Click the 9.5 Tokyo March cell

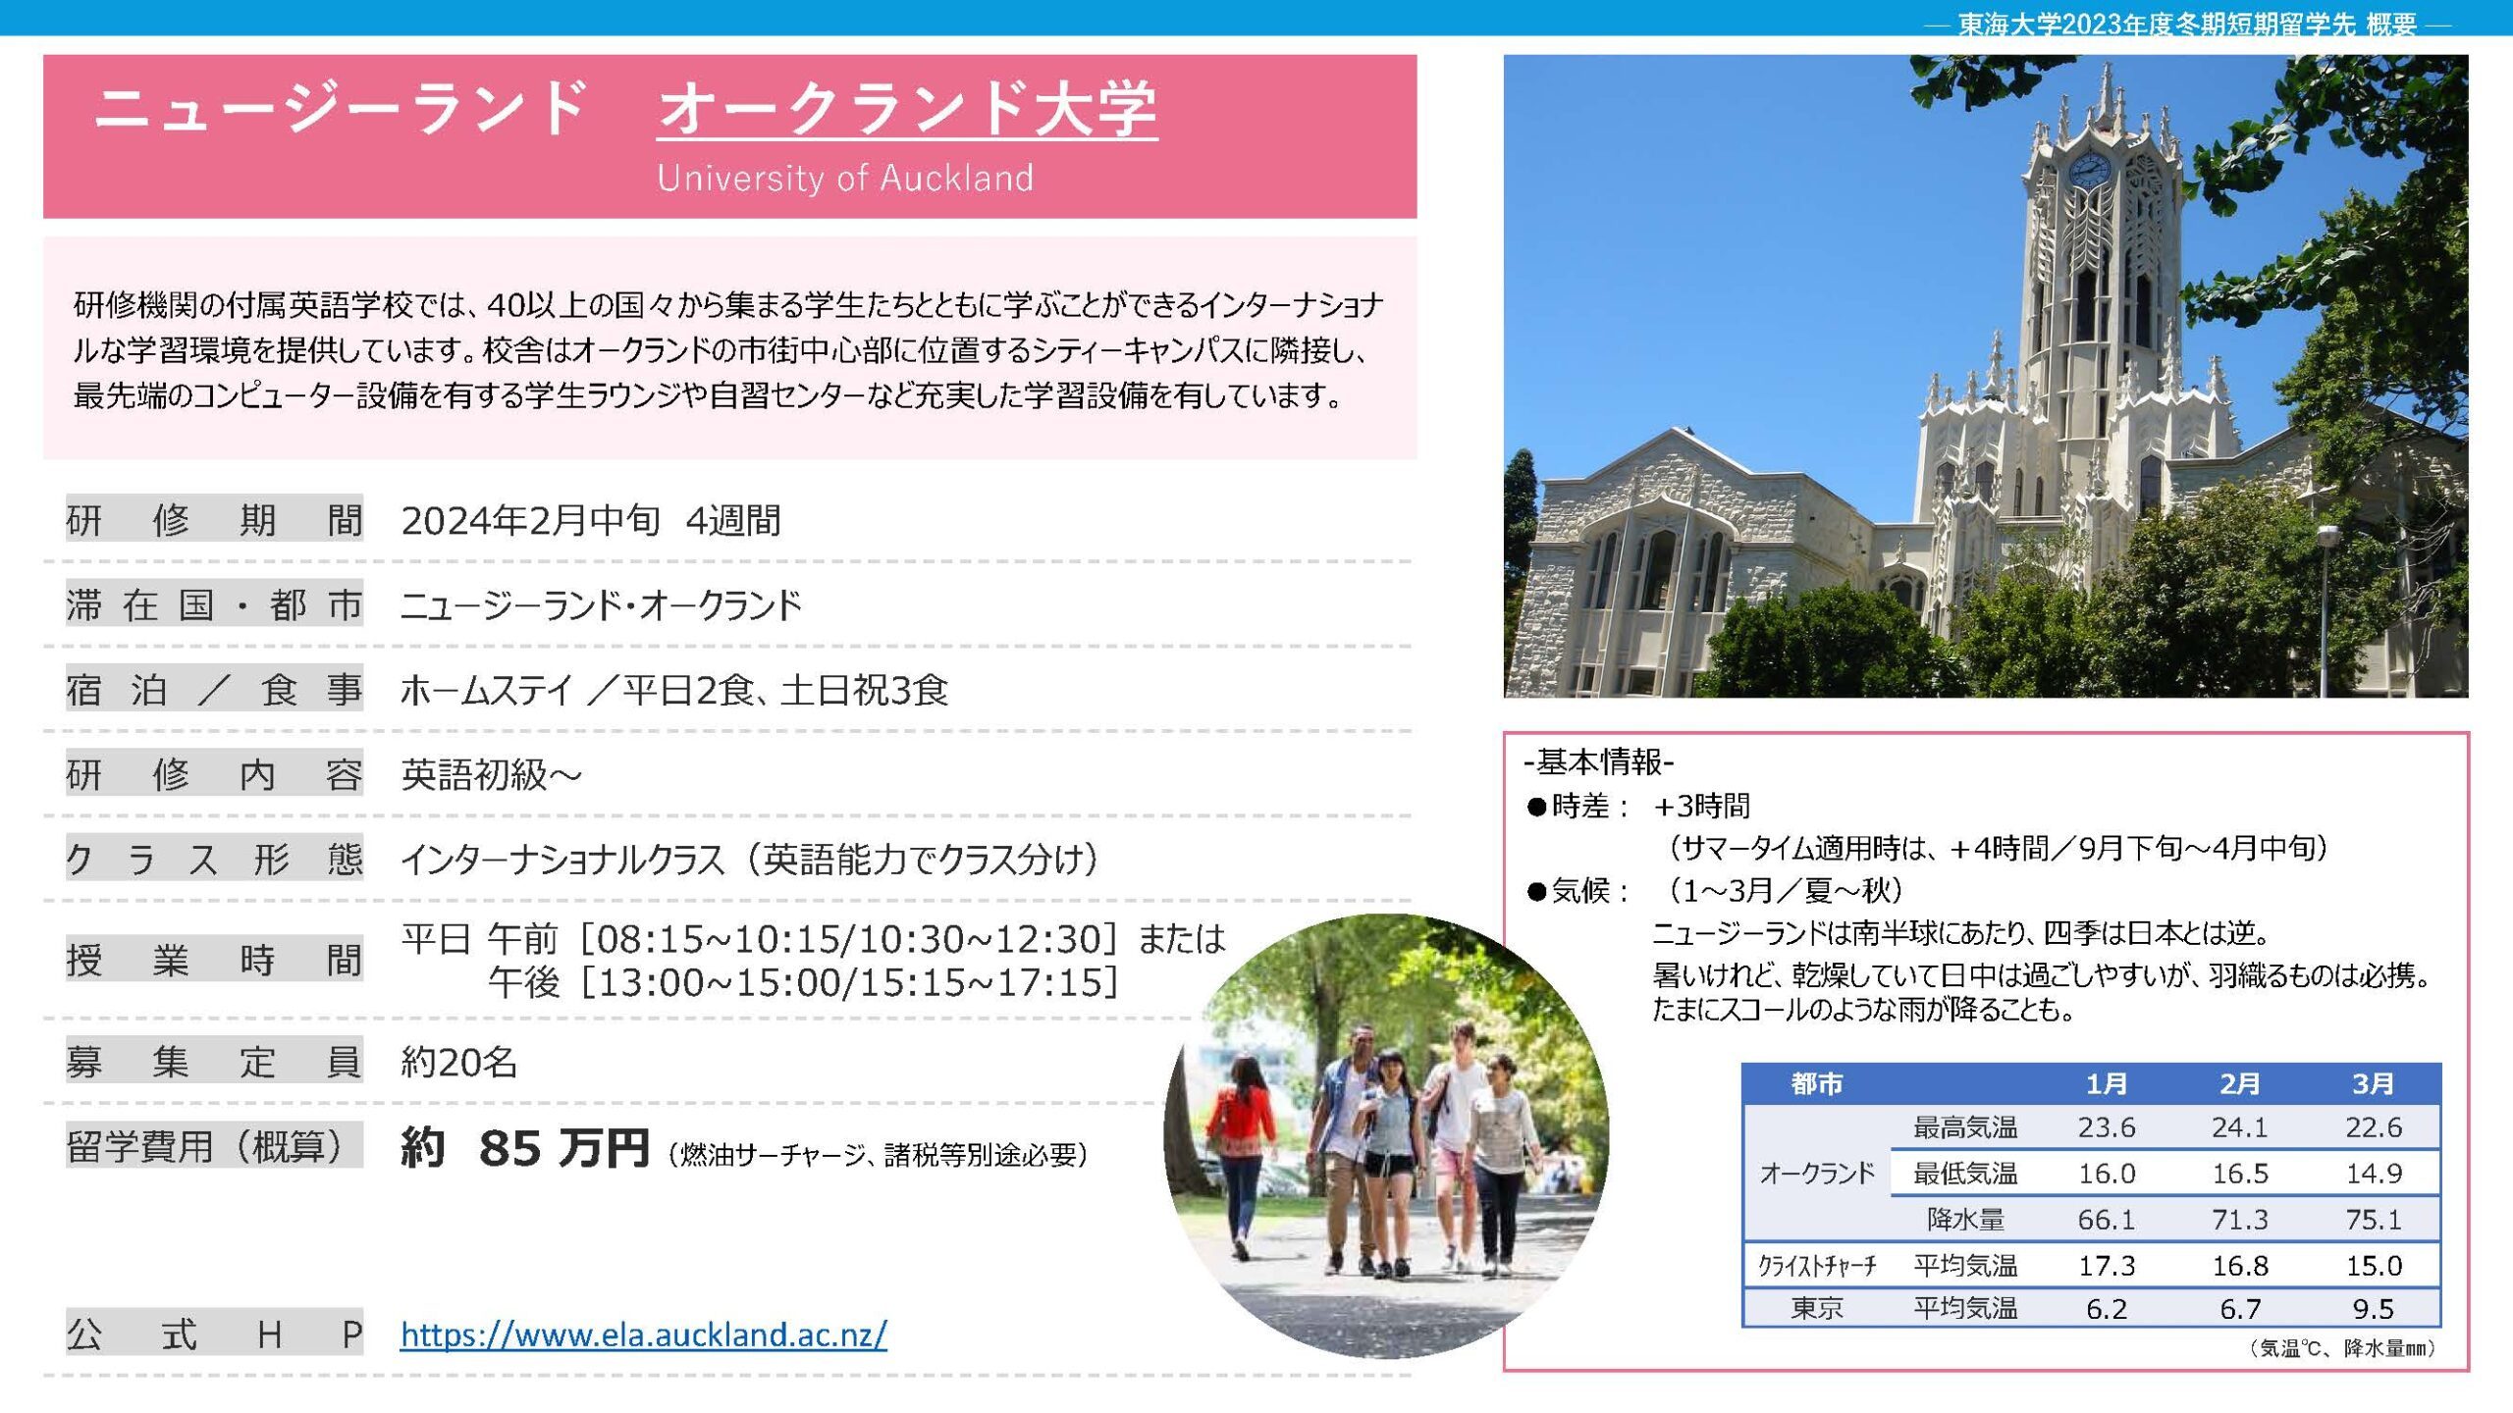point(2374,1308)
